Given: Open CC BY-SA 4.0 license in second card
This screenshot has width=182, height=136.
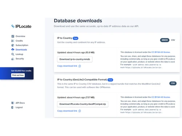Looking at the screenshot, I should tap(161, 97).
